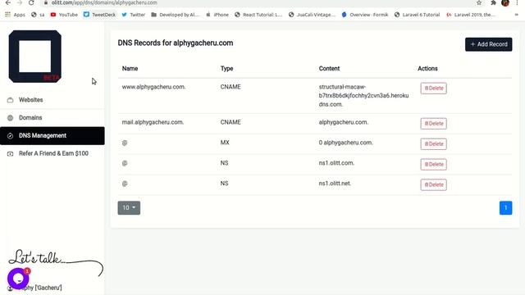
Task: Click the Add Record button
Action: (489, 44)
